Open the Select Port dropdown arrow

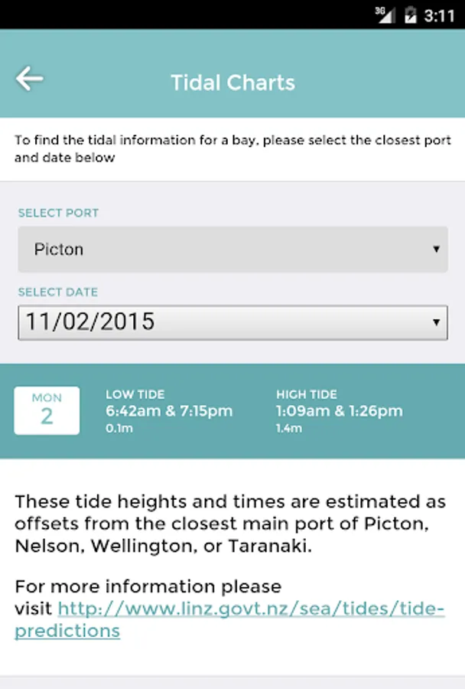(x=436, y=249)
